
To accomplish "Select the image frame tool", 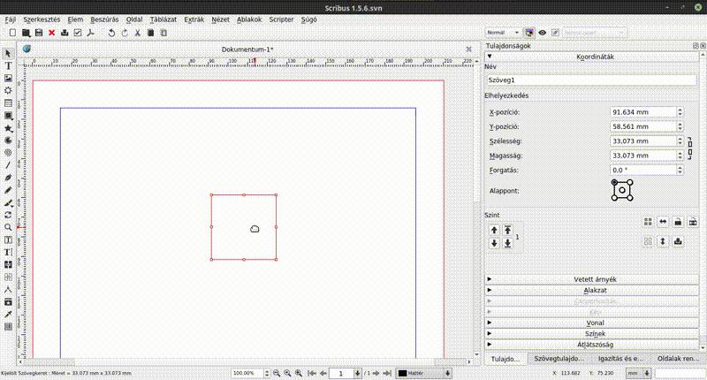I will (x=8, y=79).
